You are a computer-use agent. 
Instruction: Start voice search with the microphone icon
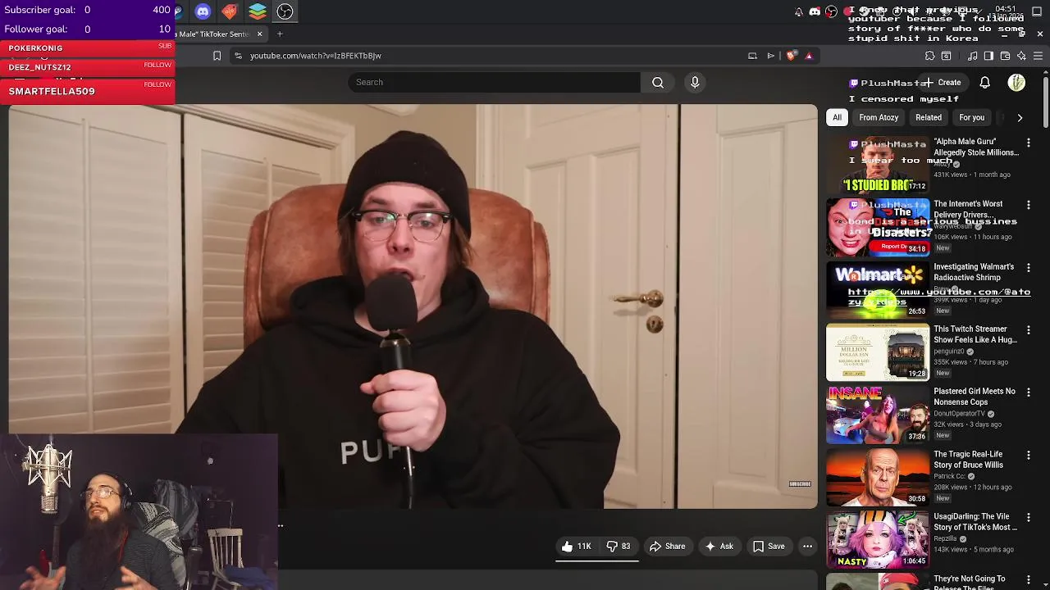(695, 82)
